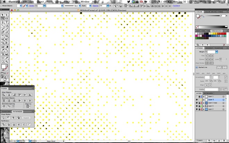Image resolution: width=229 pixels, height=143 pixels.
Task: Open the brush definition Basic dropdown
Action: coord(79,6)
